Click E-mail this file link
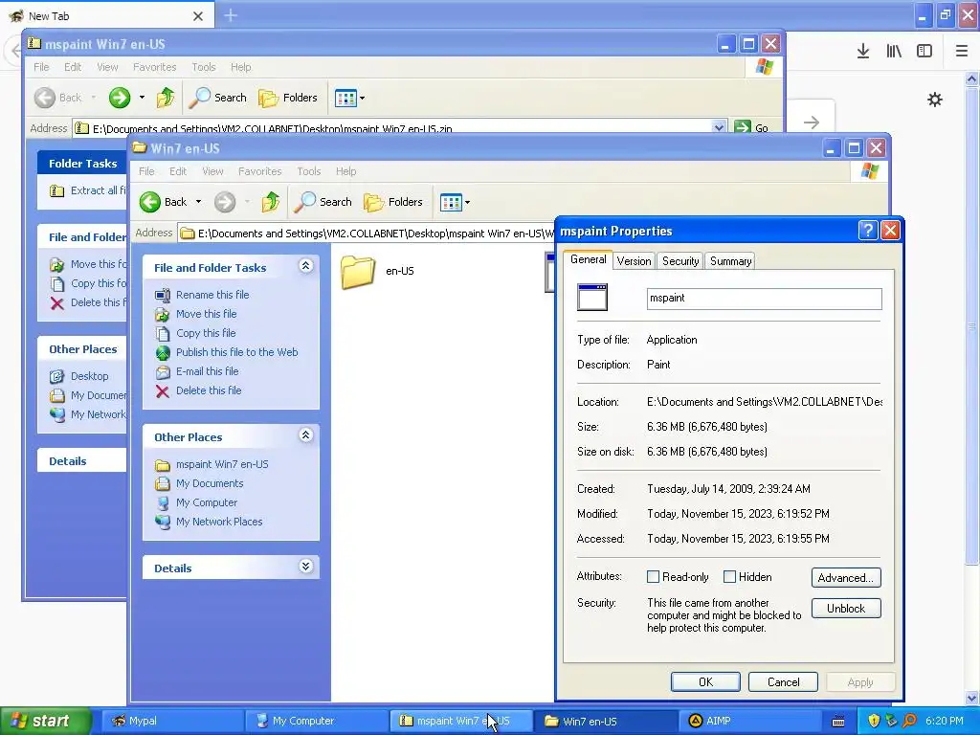Screen dimensions: 980x735 coord(208,371)
